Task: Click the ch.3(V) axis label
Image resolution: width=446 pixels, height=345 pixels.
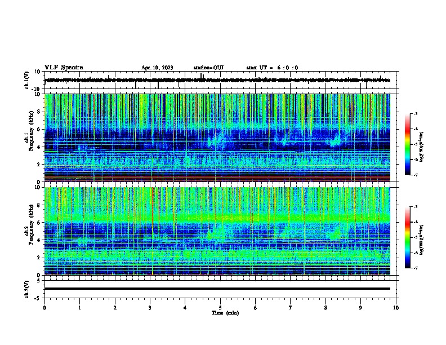Action: click(27, 289)
